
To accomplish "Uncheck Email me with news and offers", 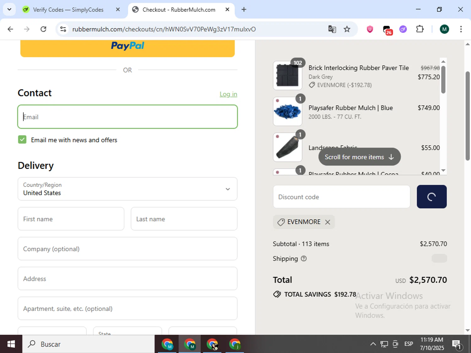I will point(22,140).
